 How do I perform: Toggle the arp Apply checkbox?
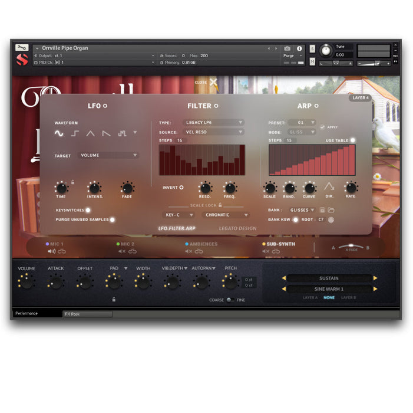322,127
